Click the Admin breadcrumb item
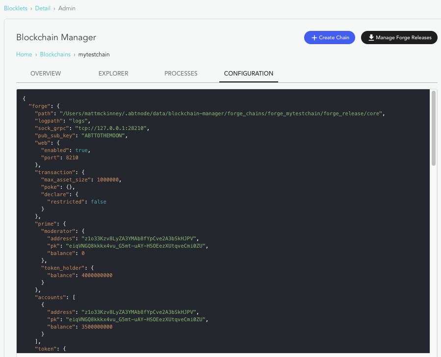 [67, 8]
